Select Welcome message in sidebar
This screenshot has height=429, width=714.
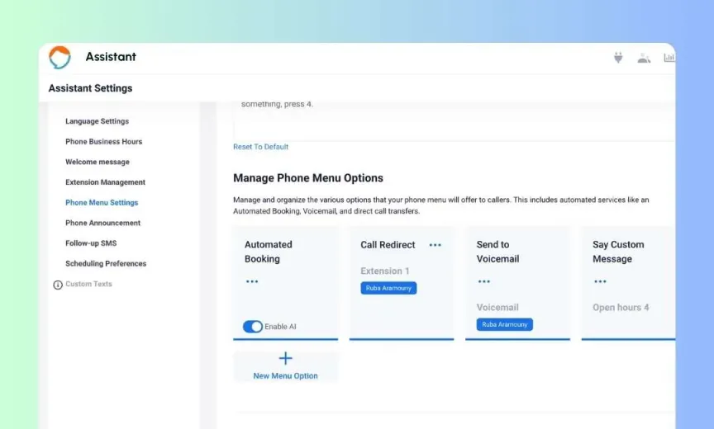pos(98,162)
